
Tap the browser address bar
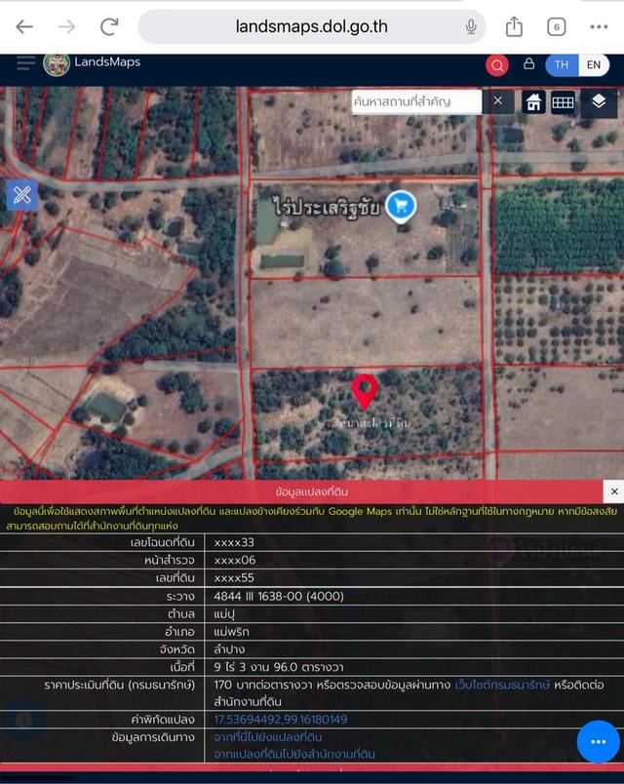point(312,26)
